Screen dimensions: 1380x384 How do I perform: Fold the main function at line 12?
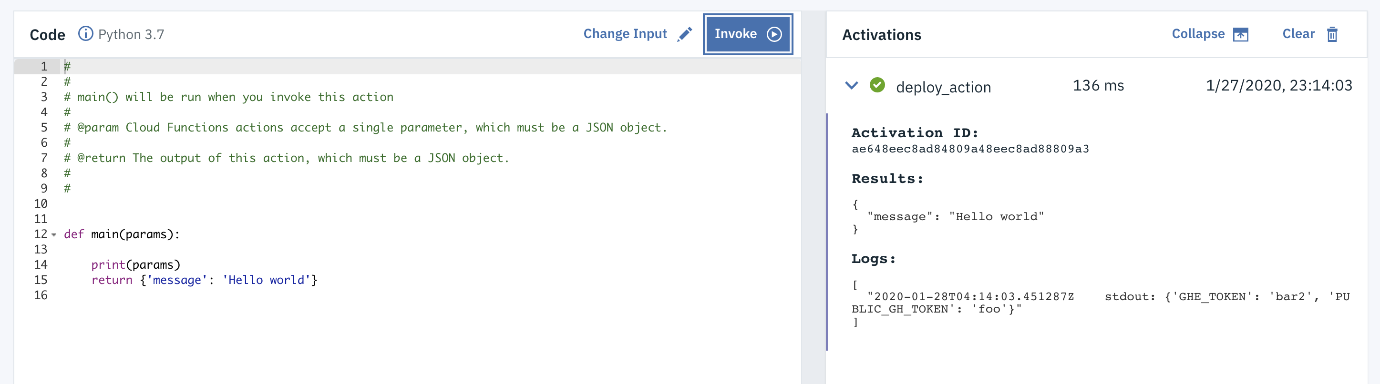click(x=54, y=234)
